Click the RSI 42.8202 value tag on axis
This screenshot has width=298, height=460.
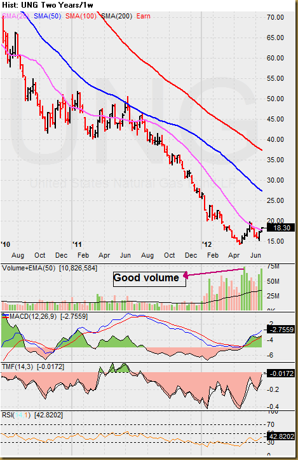point(281,436)
